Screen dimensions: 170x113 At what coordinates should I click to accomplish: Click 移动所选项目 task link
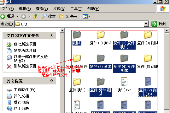(25, 44)
